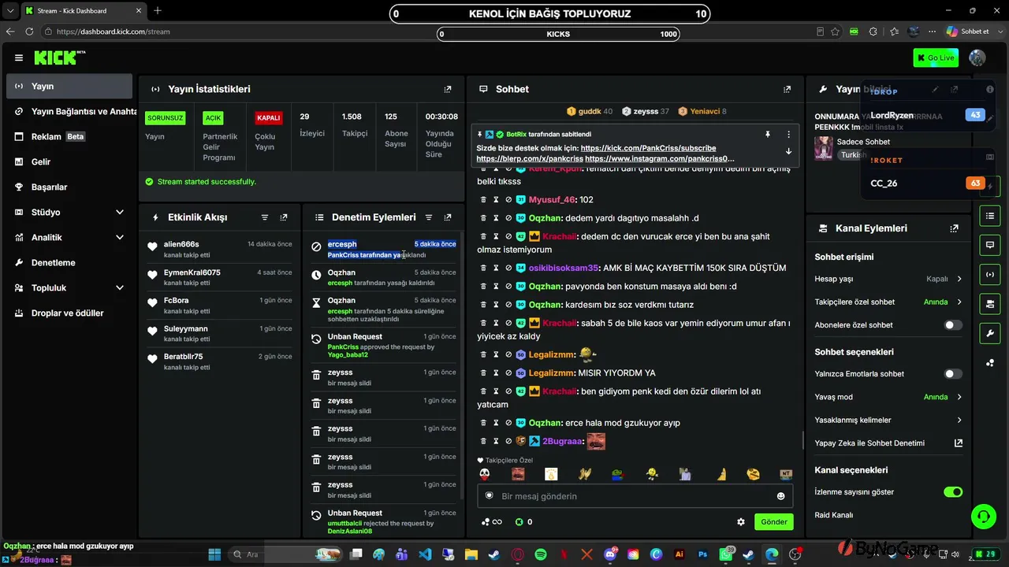Toggle Yalnızca Emotlarla sohbet switch
Screen dimensions: 1009x567
pos(953,374)
